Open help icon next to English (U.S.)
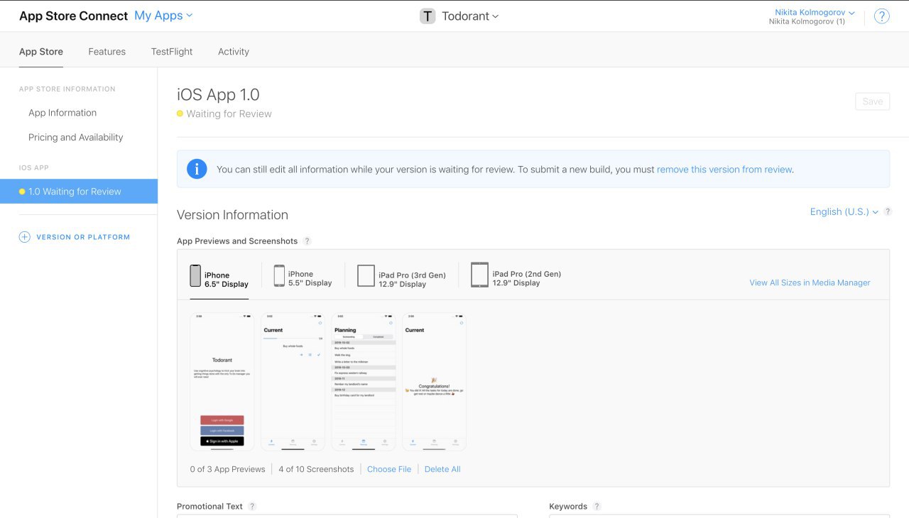This screenshot has height=518, width=909. (x=888, y=211)
